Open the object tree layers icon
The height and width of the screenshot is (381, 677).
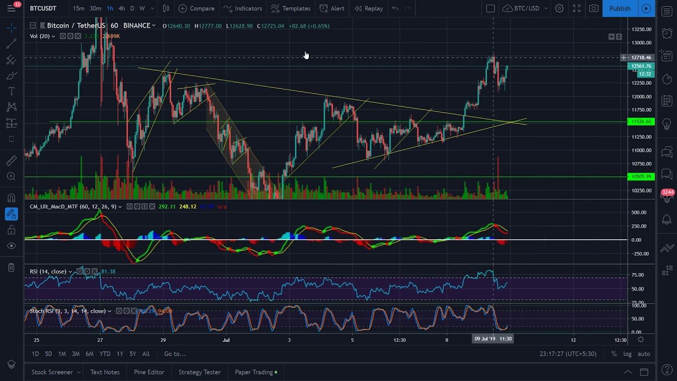pos(11,365)
